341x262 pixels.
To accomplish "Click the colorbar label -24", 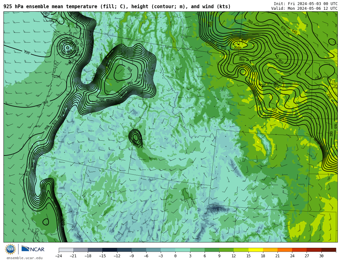I will coord(58,256).
